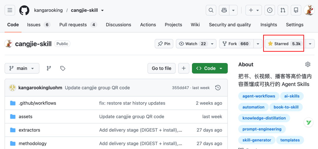Click the repository kangaroo avatar image
318x149 pixels.
(x=9, y=44)
